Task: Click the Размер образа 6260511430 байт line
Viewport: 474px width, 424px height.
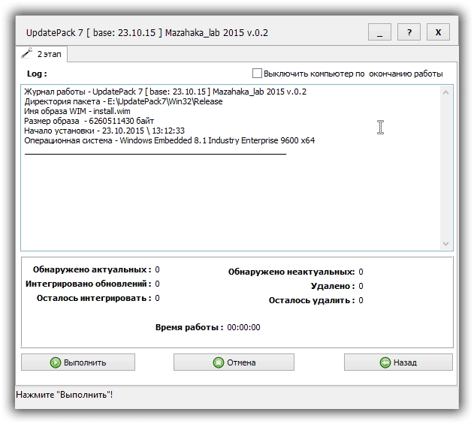Action: click(89, 121)
